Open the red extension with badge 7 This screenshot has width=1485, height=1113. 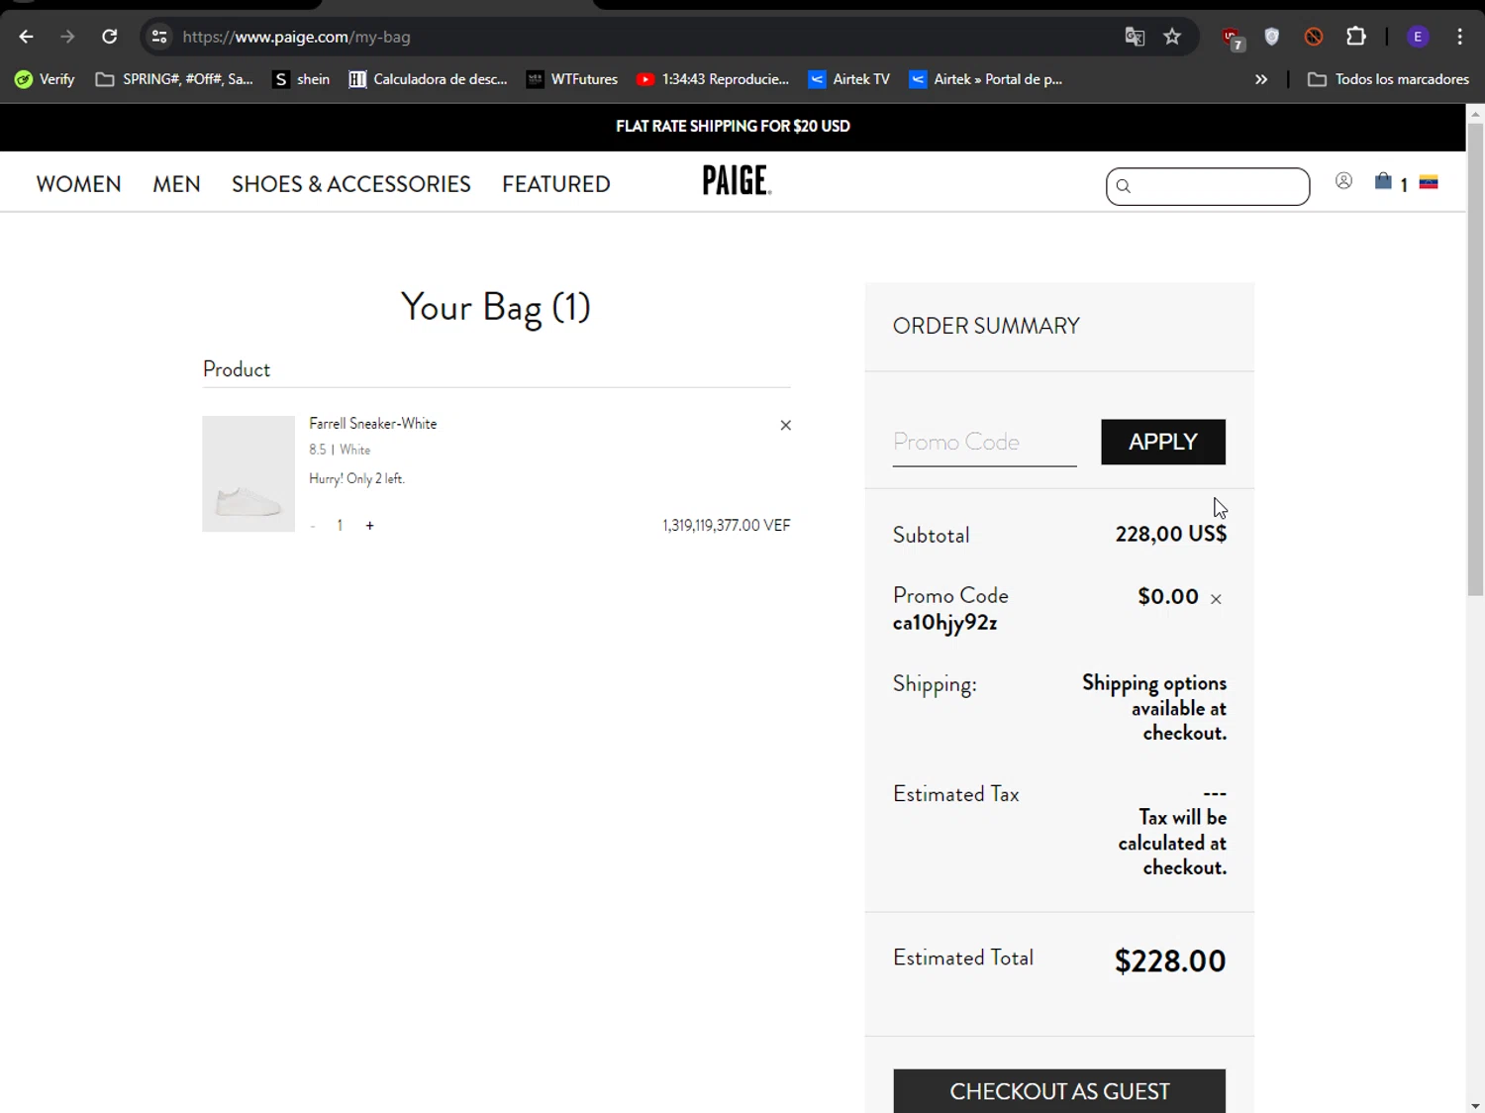[1233, 38]
